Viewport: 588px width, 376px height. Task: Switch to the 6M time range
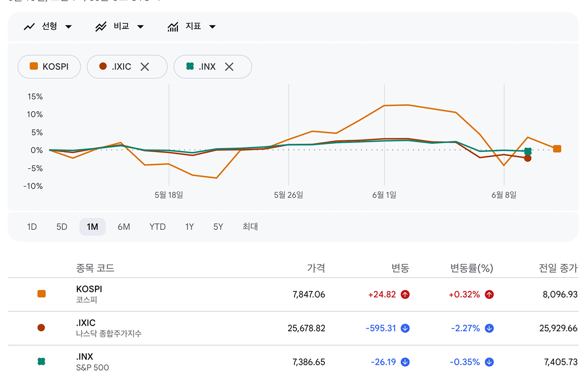(x=124, y=227)
